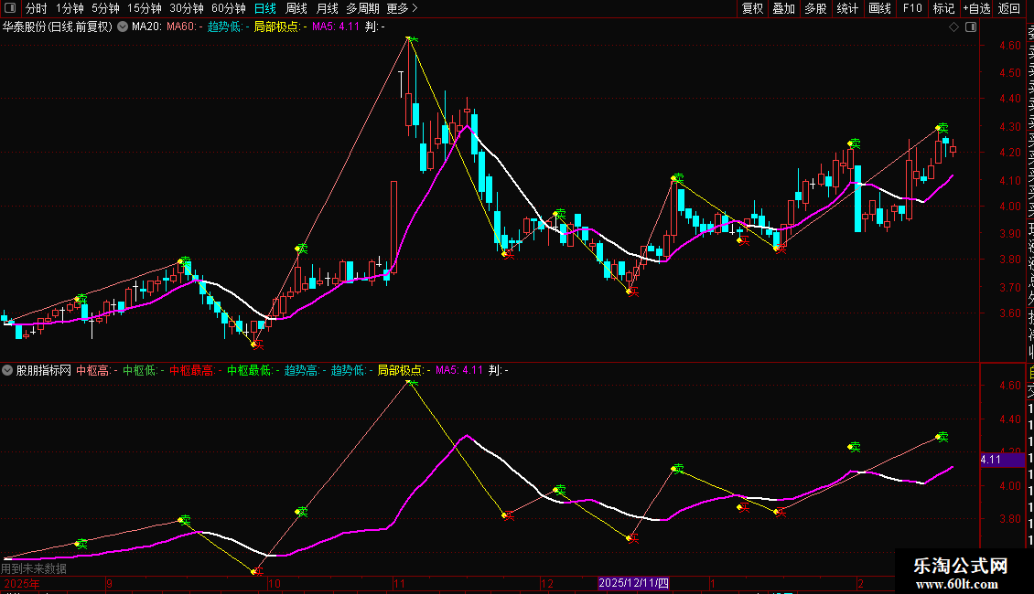Click the panel layout icon at top-left
1034x594 pixels.
coord(9,8)
